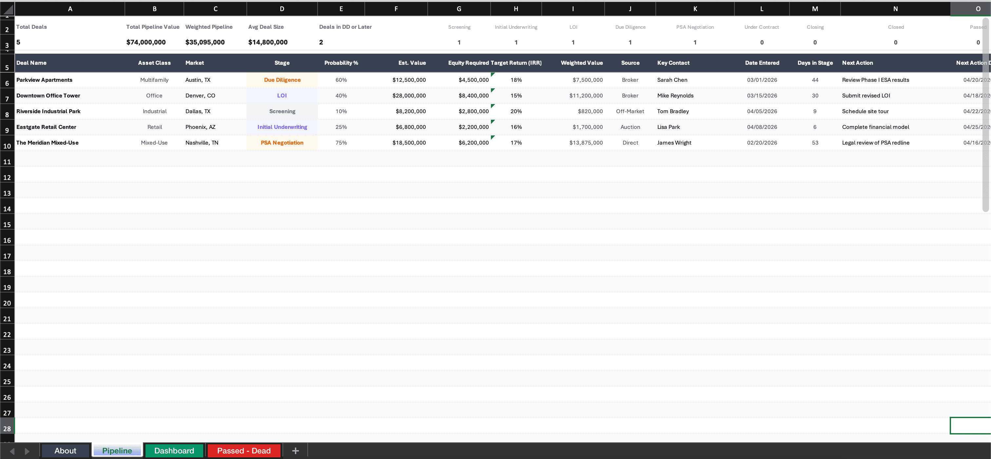Click the Due Diligence stage cell
Screen dimensions: 991x459
click(x=282, y=80)
